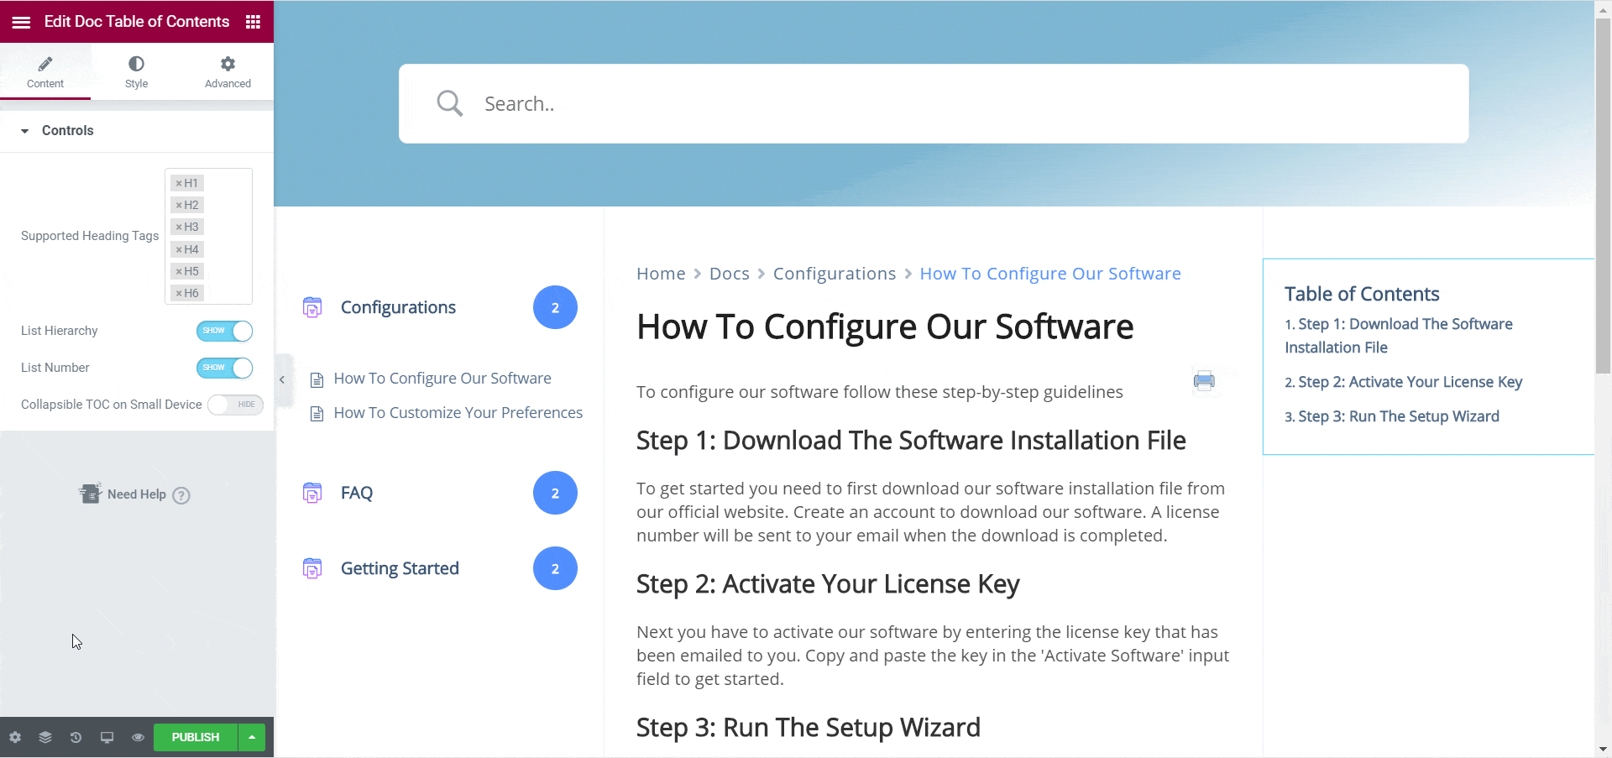Open the widgets panel grid icon
The image size is (1612, 758).
(252, 22)
